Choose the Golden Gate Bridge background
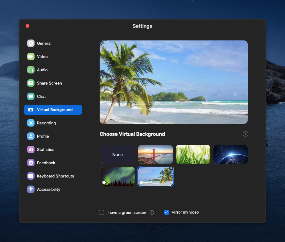The width and height of the screenshot is (285, 242). [x=155, y=154]
